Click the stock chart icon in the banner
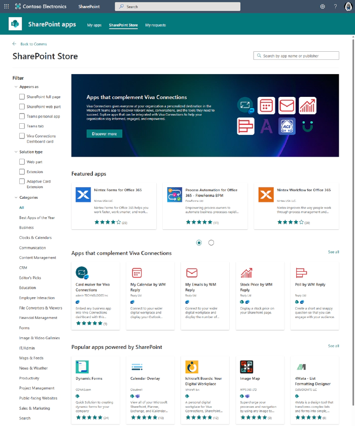The width and height of the screenshot is (355, 426). point(307,105)
